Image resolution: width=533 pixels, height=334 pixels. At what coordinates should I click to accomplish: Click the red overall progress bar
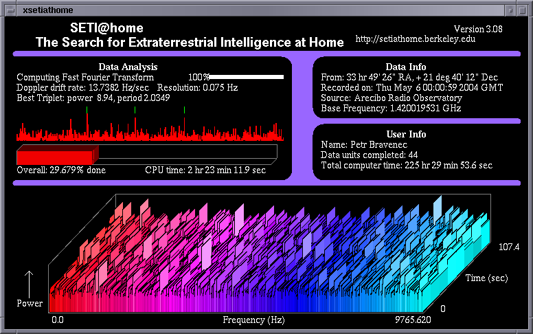point(58,155)
